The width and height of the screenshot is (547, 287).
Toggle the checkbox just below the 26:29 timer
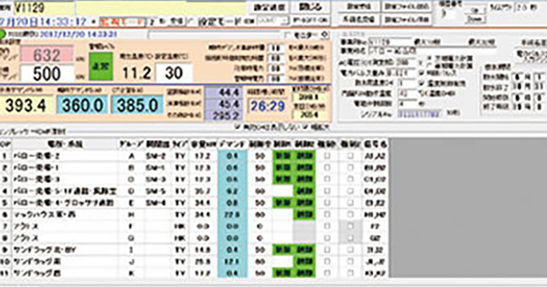(x=236, y=126)
